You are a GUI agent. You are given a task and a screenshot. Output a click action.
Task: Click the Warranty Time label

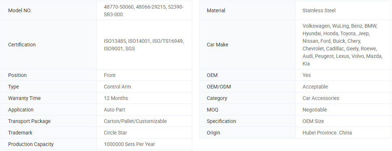pos(24,98)
